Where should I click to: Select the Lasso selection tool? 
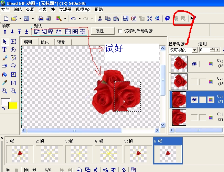click(x=13, y=66)
